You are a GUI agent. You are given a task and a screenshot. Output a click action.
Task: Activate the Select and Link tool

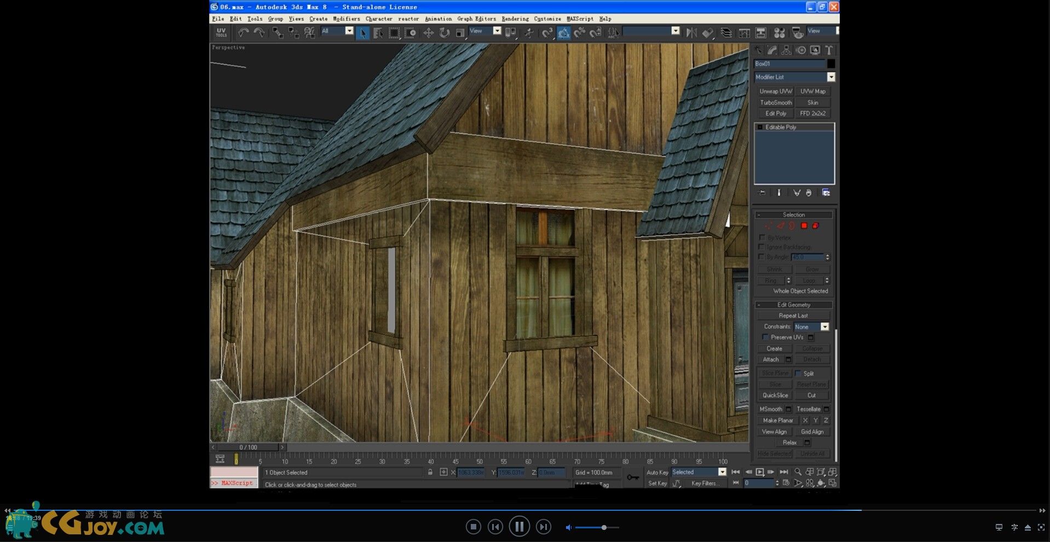pyautogui.click(x=278, y=33)
